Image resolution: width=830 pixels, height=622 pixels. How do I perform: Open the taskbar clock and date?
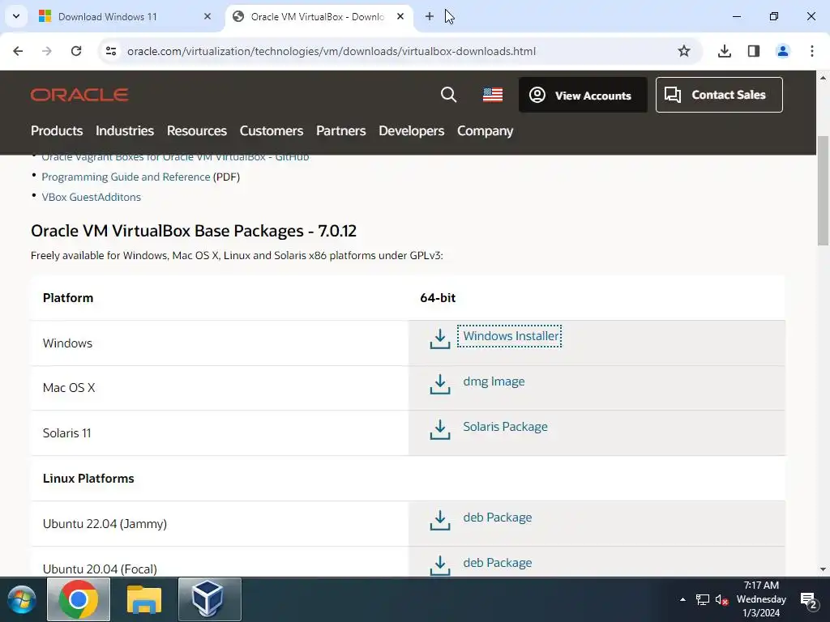[x=761, y=599]
